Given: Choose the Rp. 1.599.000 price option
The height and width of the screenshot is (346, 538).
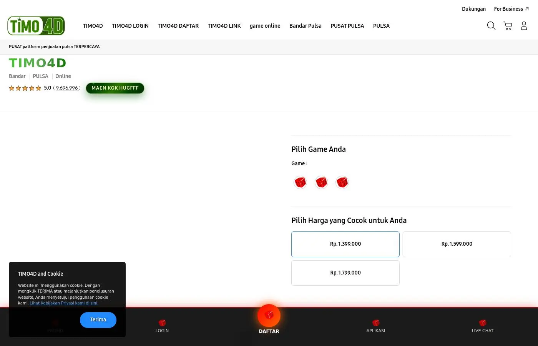Looking at the screenshot, I should point(457,244).
